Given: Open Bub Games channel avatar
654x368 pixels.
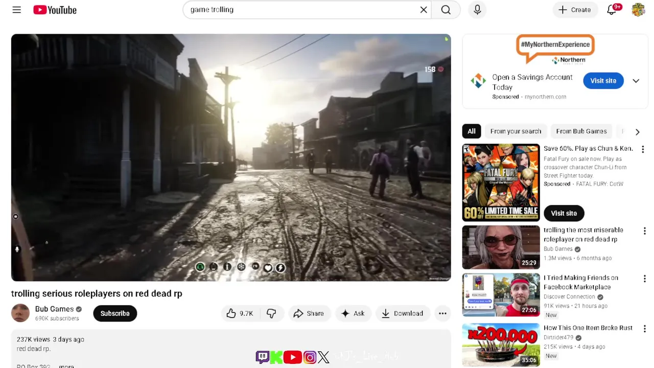Looking at the screenshot, I should tap(20, 313).
